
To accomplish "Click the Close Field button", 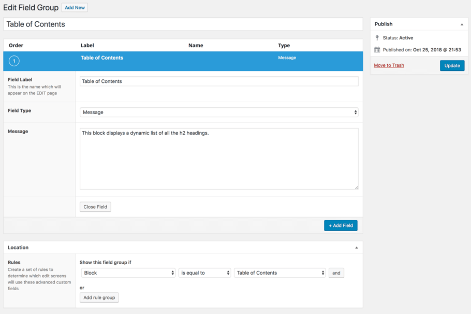I will (95, 207).
